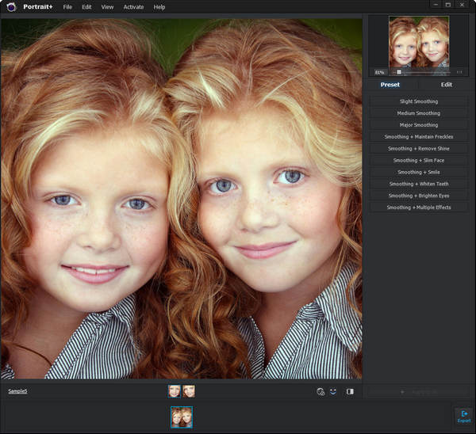Toggle the before/after compare view

[350, 391]
